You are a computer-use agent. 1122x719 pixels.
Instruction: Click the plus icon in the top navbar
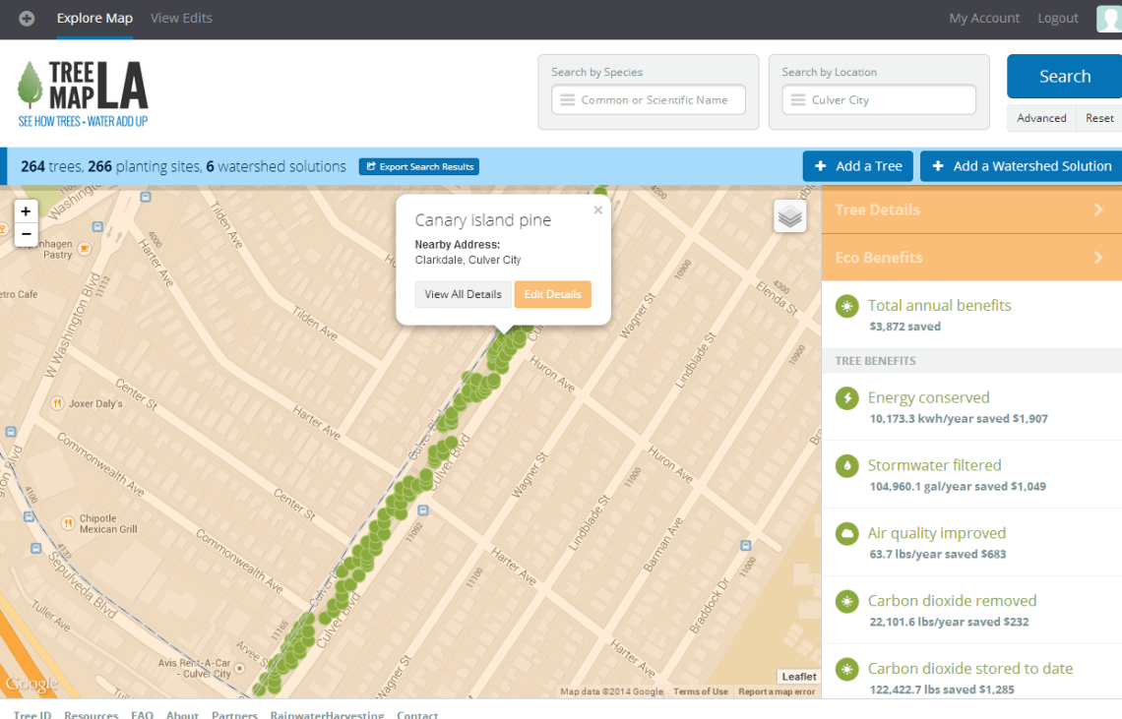coord(26,18)
